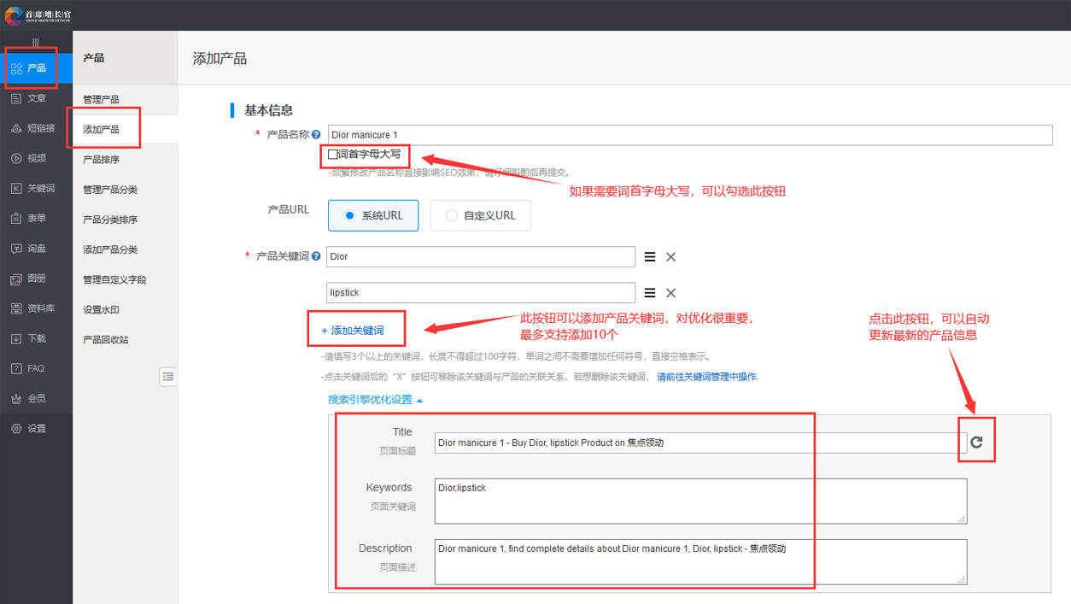Collapse the secondary sidebar with toggle icon
The image size is (1071, 604).
168,377
